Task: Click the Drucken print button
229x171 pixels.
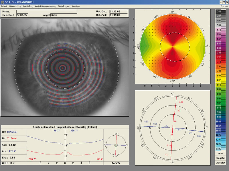Action: click(x=224, y=6)
